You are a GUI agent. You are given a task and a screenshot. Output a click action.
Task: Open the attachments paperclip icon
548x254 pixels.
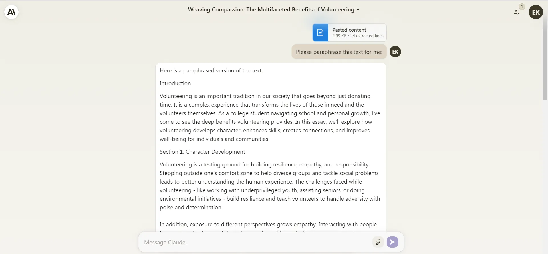point(378,242)
